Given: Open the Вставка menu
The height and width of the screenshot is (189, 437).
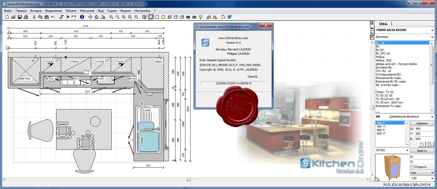Looking at the screenshot, I should point(36,11).
